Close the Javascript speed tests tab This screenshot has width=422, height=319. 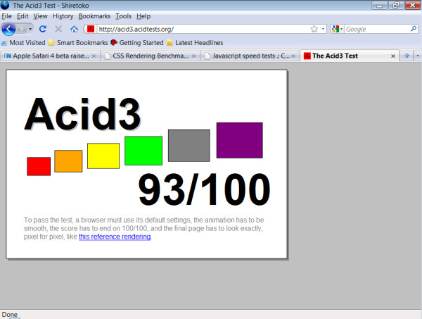coord(293,56)
